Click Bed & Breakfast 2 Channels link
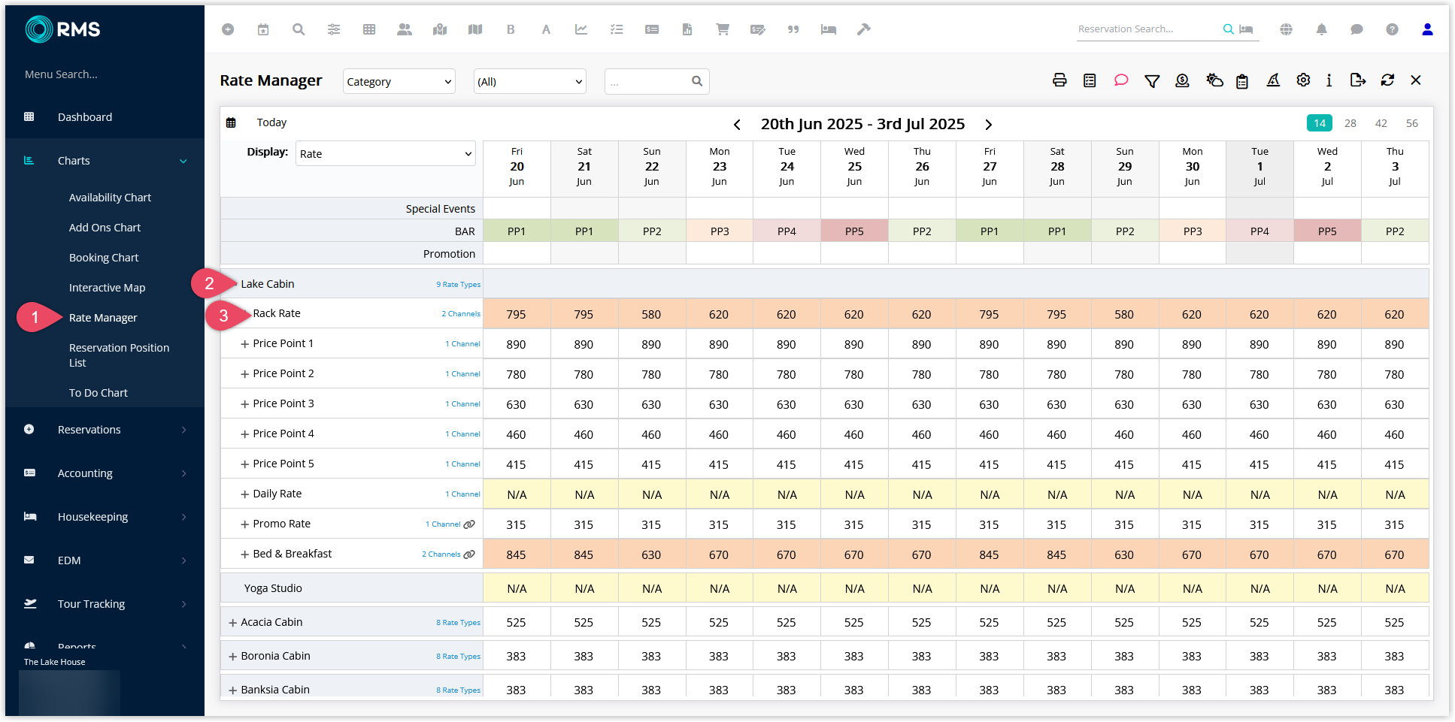 point(441,554)
